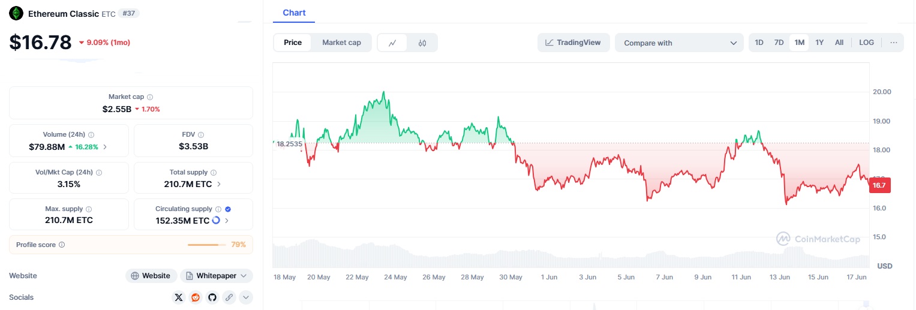Click the Ethereum Classic coin logo
The height and width of the screenshot is (310, 916).
click(16, 13)
